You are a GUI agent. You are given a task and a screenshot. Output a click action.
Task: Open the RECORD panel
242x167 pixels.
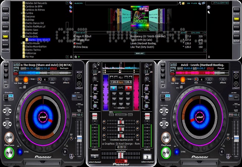(x=5, y=46)
